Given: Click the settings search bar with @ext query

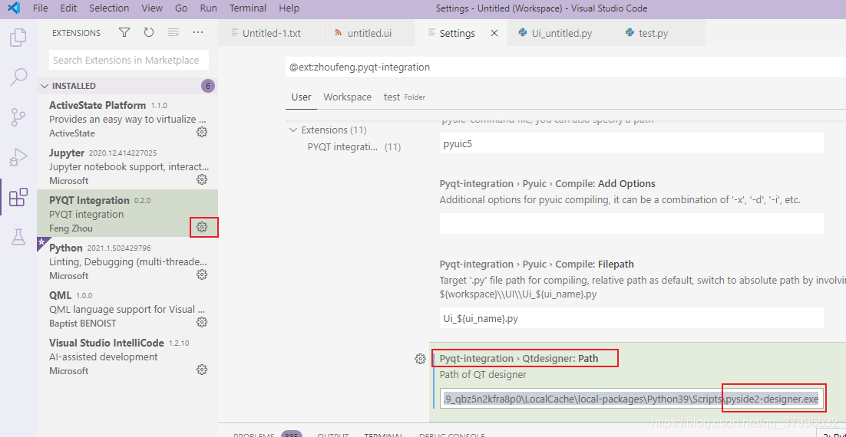Looking at the screenshot, I should click(x=566, y=67).
